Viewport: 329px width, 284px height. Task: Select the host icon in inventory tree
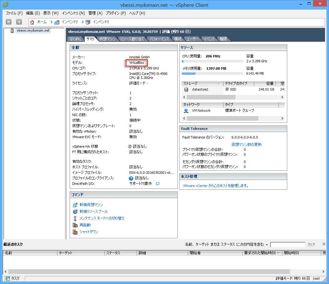[12, 31]
